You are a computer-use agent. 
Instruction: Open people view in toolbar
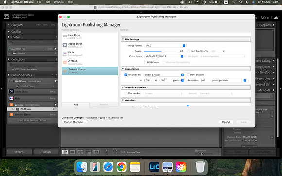click(x=96, y=152)
